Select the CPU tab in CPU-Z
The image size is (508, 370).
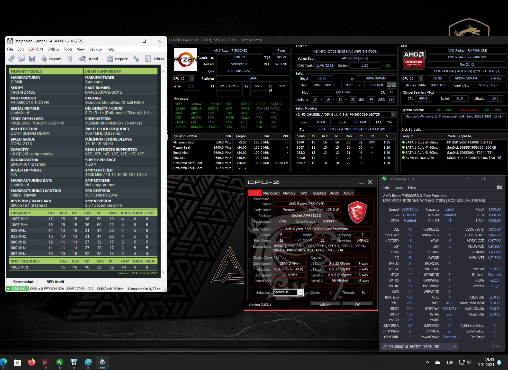[255, 193]
